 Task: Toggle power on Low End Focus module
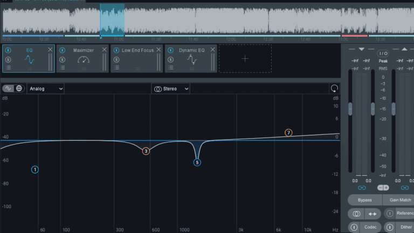pyautogui.click(x=116, y=50)
